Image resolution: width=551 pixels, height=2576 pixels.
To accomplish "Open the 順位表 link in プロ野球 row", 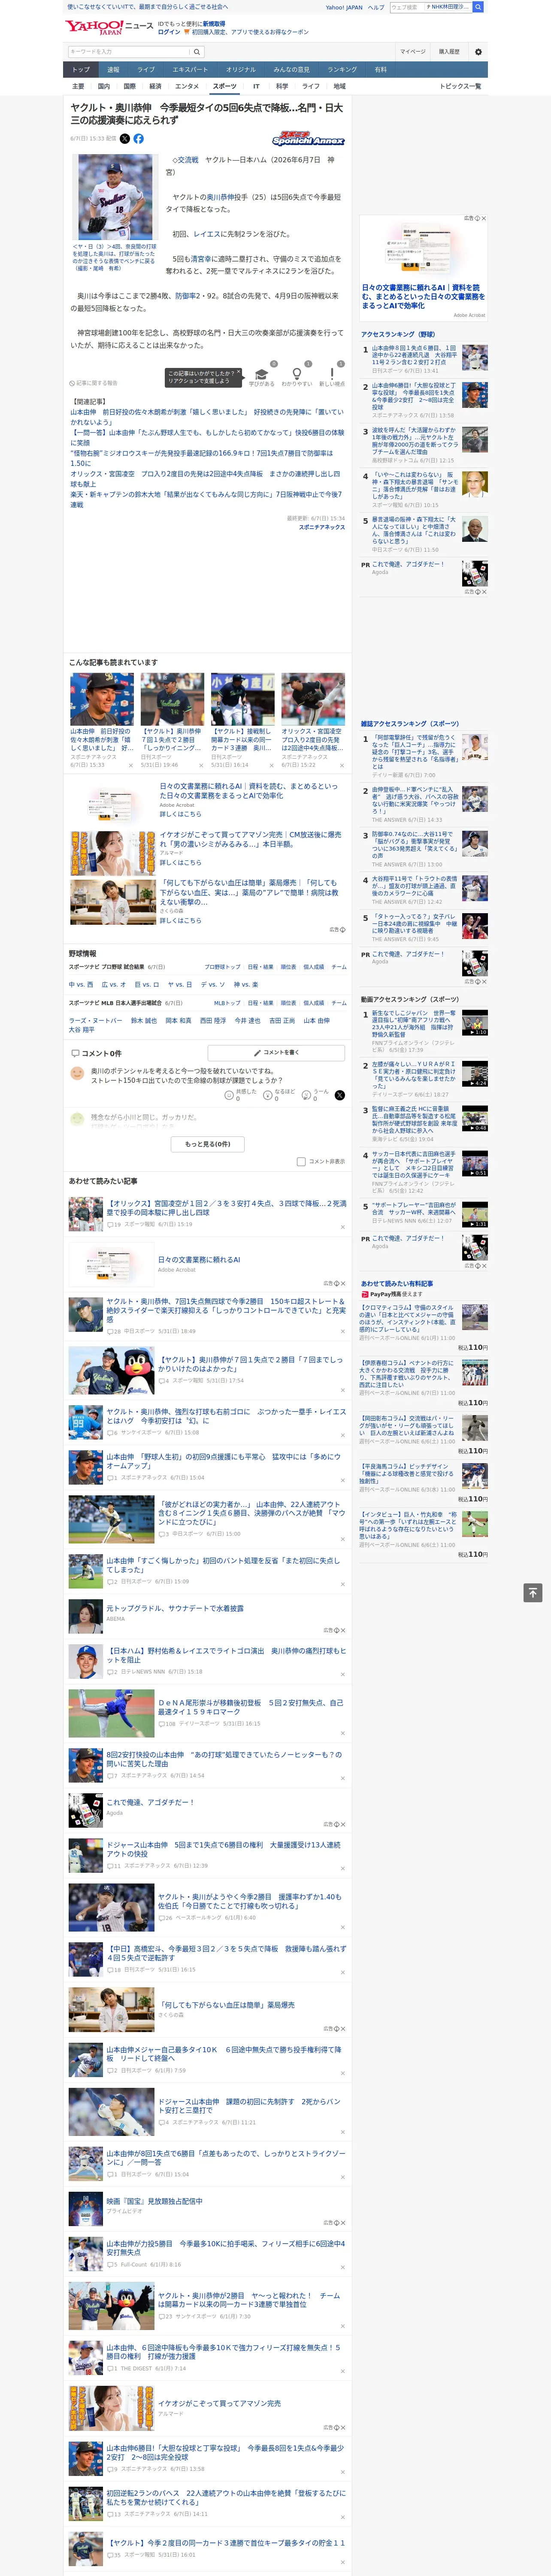I will [x=288, y=967].
